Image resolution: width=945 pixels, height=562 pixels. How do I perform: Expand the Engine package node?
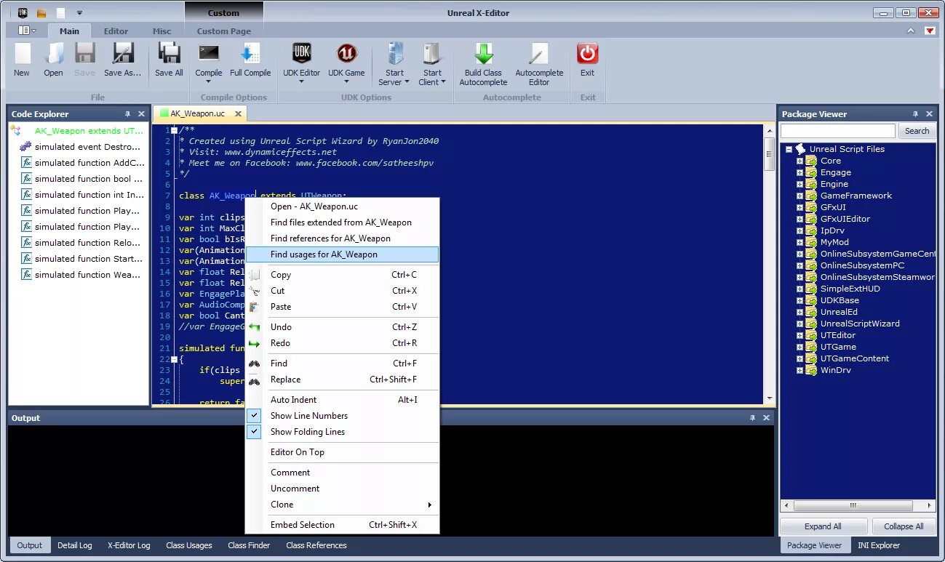coord(800,184)
